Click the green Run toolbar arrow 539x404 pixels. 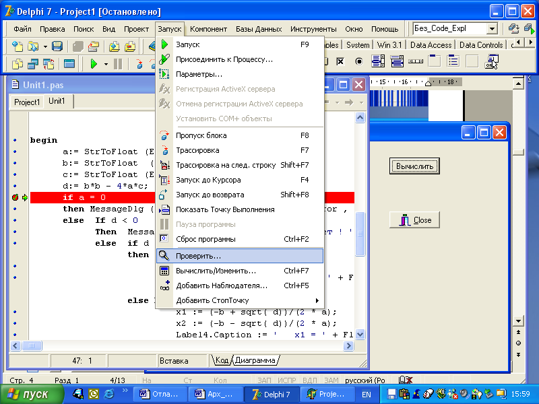pyautogui.click(x=94, y=63)
